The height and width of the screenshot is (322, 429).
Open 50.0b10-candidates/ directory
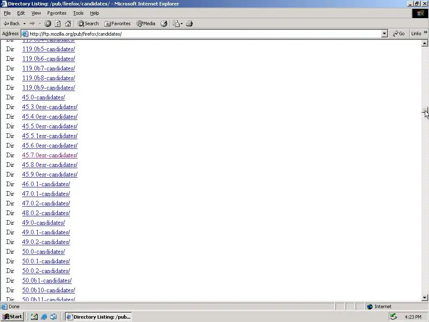(x=49, y=290)
